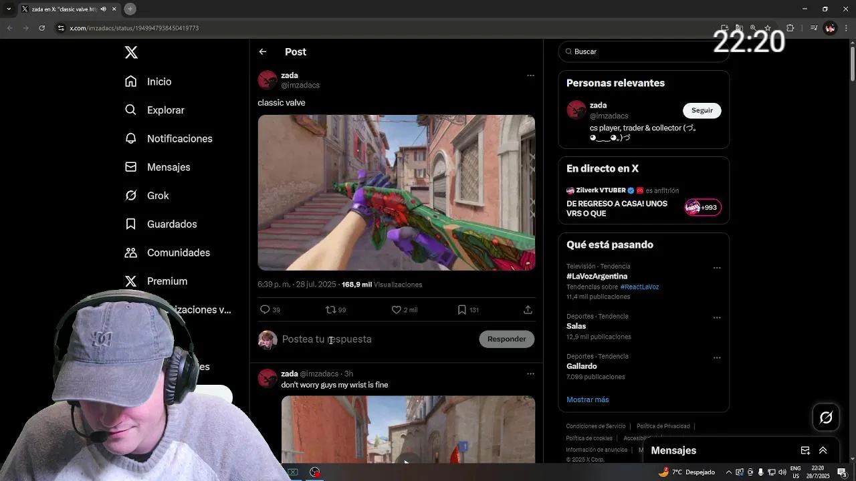
Task: Open options for the Gallardo trend
Action: [717, 357]
